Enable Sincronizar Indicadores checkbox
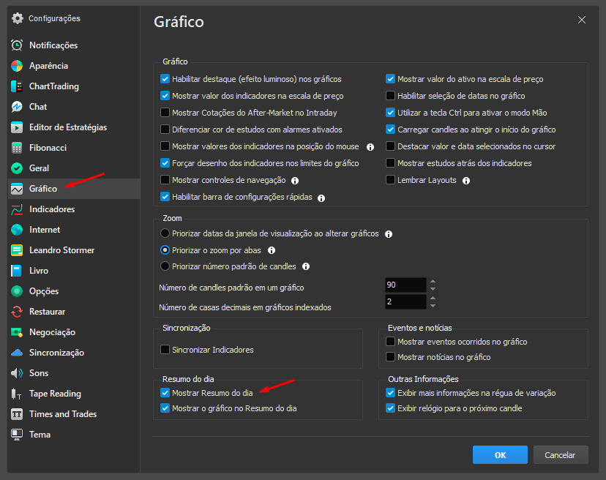This screenshot has height=480, width=606. click(x=165, y=349)
